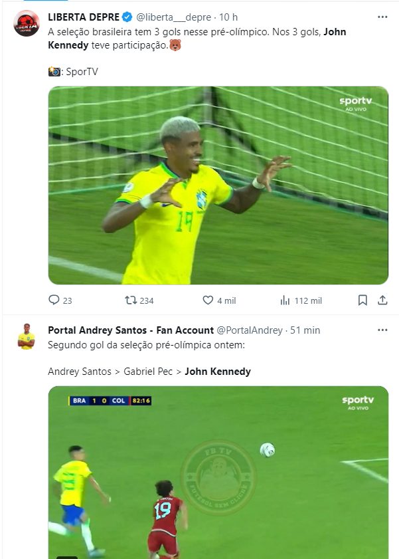Bookmark the LIBERTA DEPRE tweet
The width and height of the screenshot is (399, 559).
click(x=362, y=300)
